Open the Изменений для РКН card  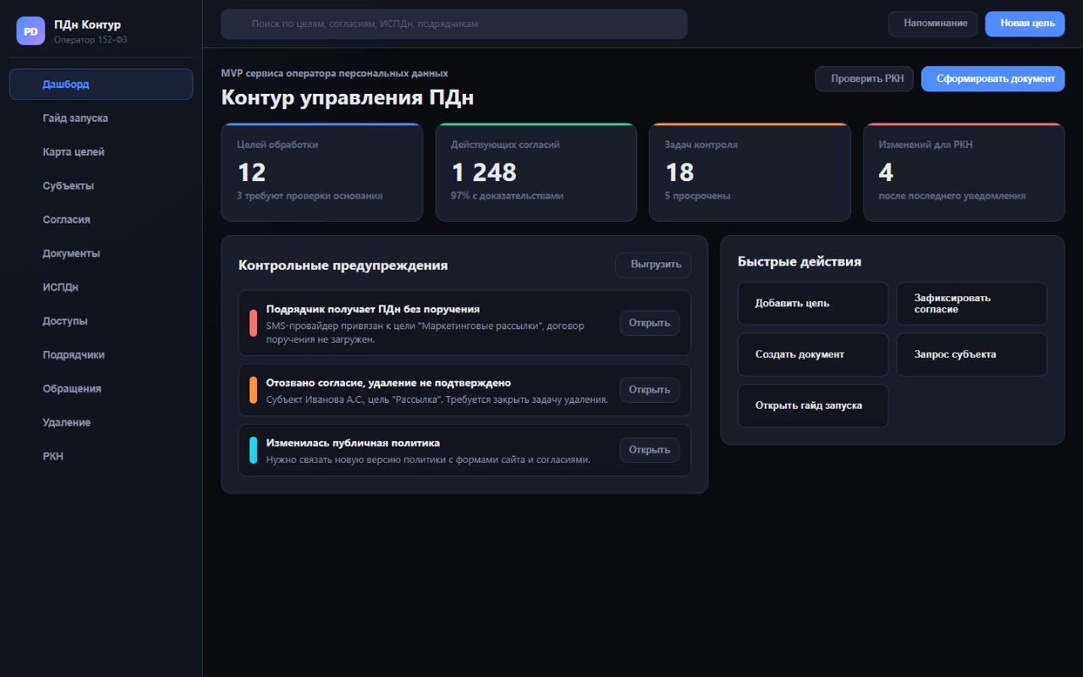point(964,172)
